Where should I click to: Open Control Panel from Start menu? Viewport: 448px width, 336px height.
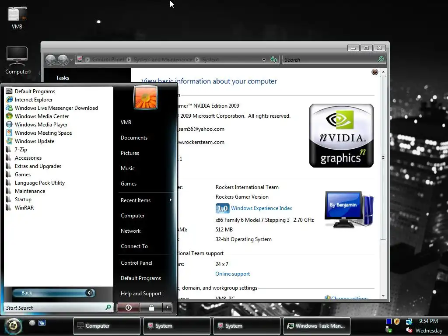click(136, 263)
